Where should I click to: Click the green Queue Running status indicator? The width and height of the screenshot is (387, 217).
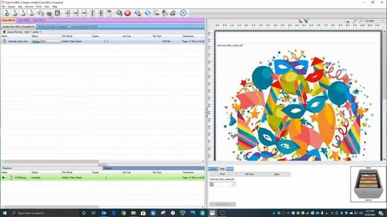tap(4, 32)
